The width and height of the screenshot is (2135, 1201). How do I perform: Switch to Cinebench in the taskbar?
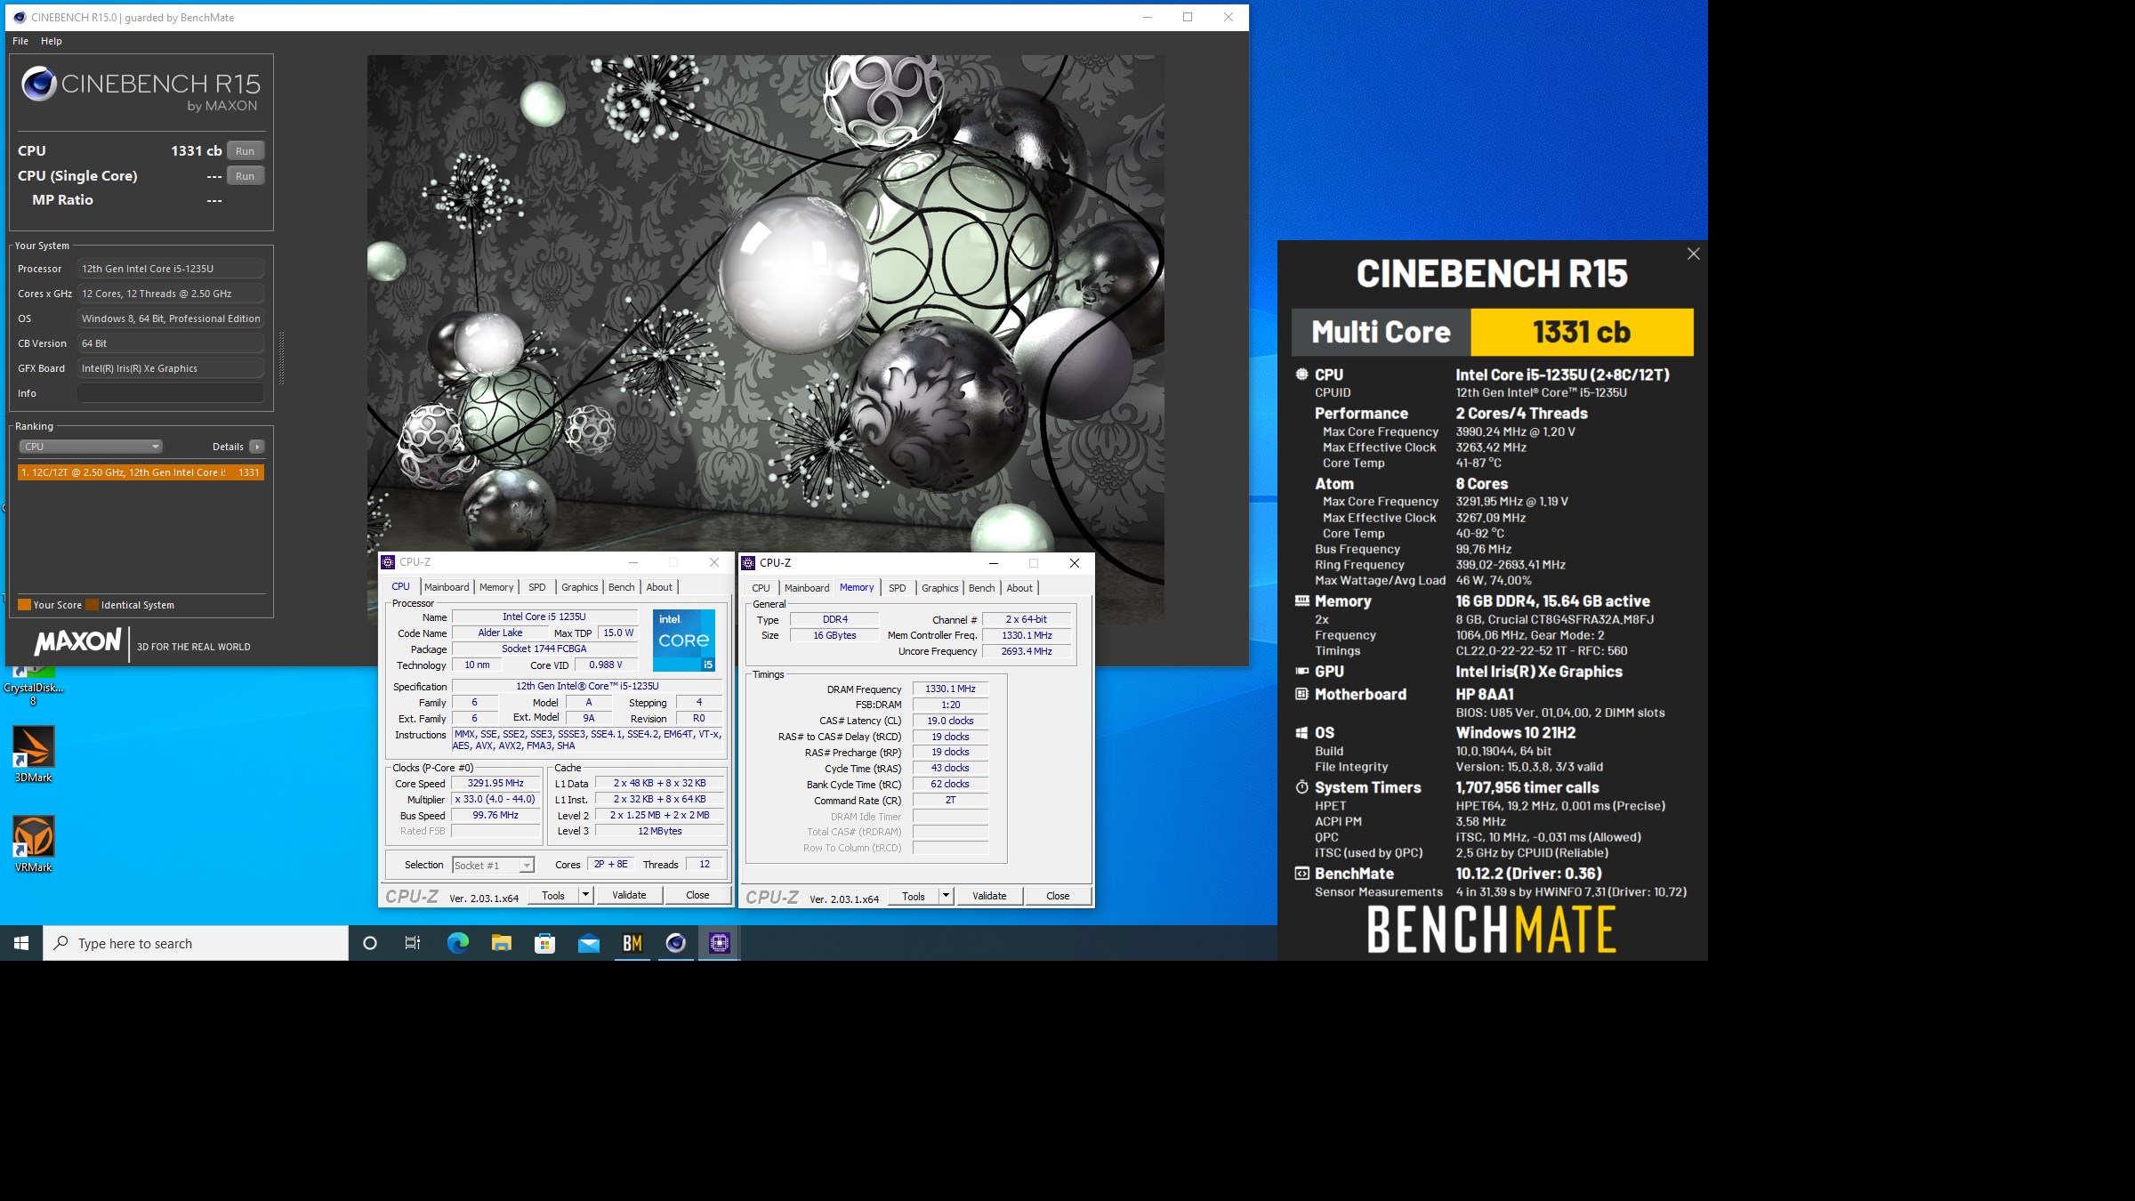point(675,943)
